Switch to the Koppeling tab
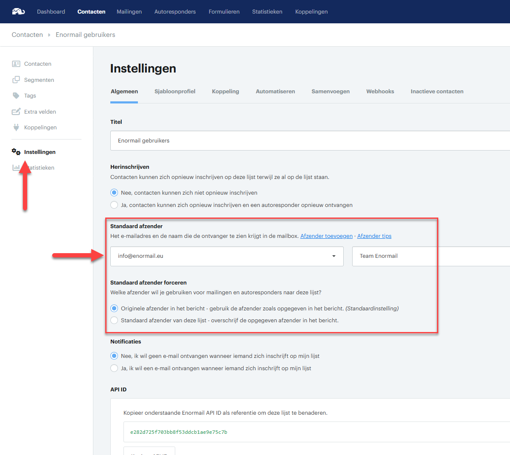510x455 pixels. pos(226,91)
